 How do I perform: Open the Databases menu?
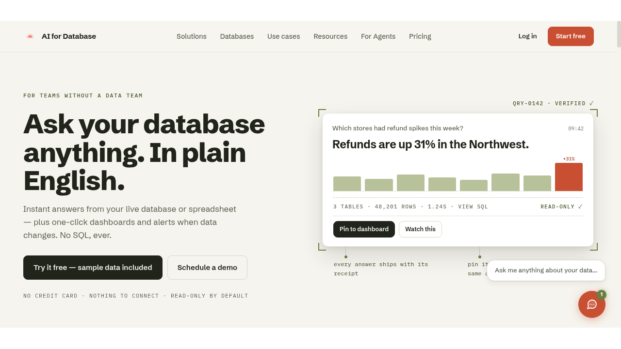coord(237,36)
